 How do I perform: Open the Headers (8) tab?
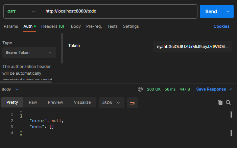click(x=52, y=26)
